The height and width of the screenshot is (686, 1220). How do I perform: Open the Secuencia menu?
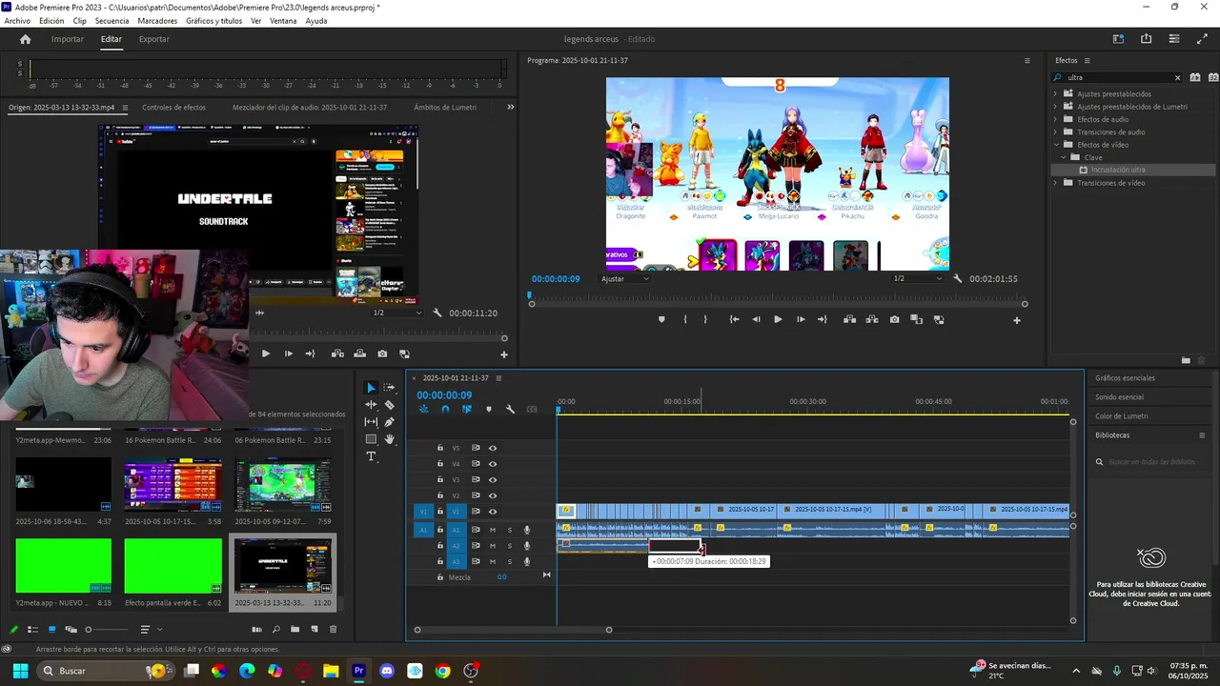112,21
